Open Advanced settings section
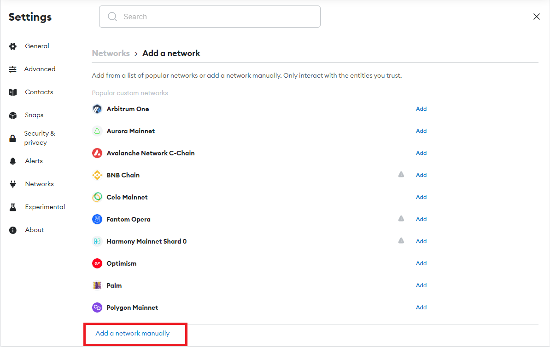 click(x=40, y=69)
